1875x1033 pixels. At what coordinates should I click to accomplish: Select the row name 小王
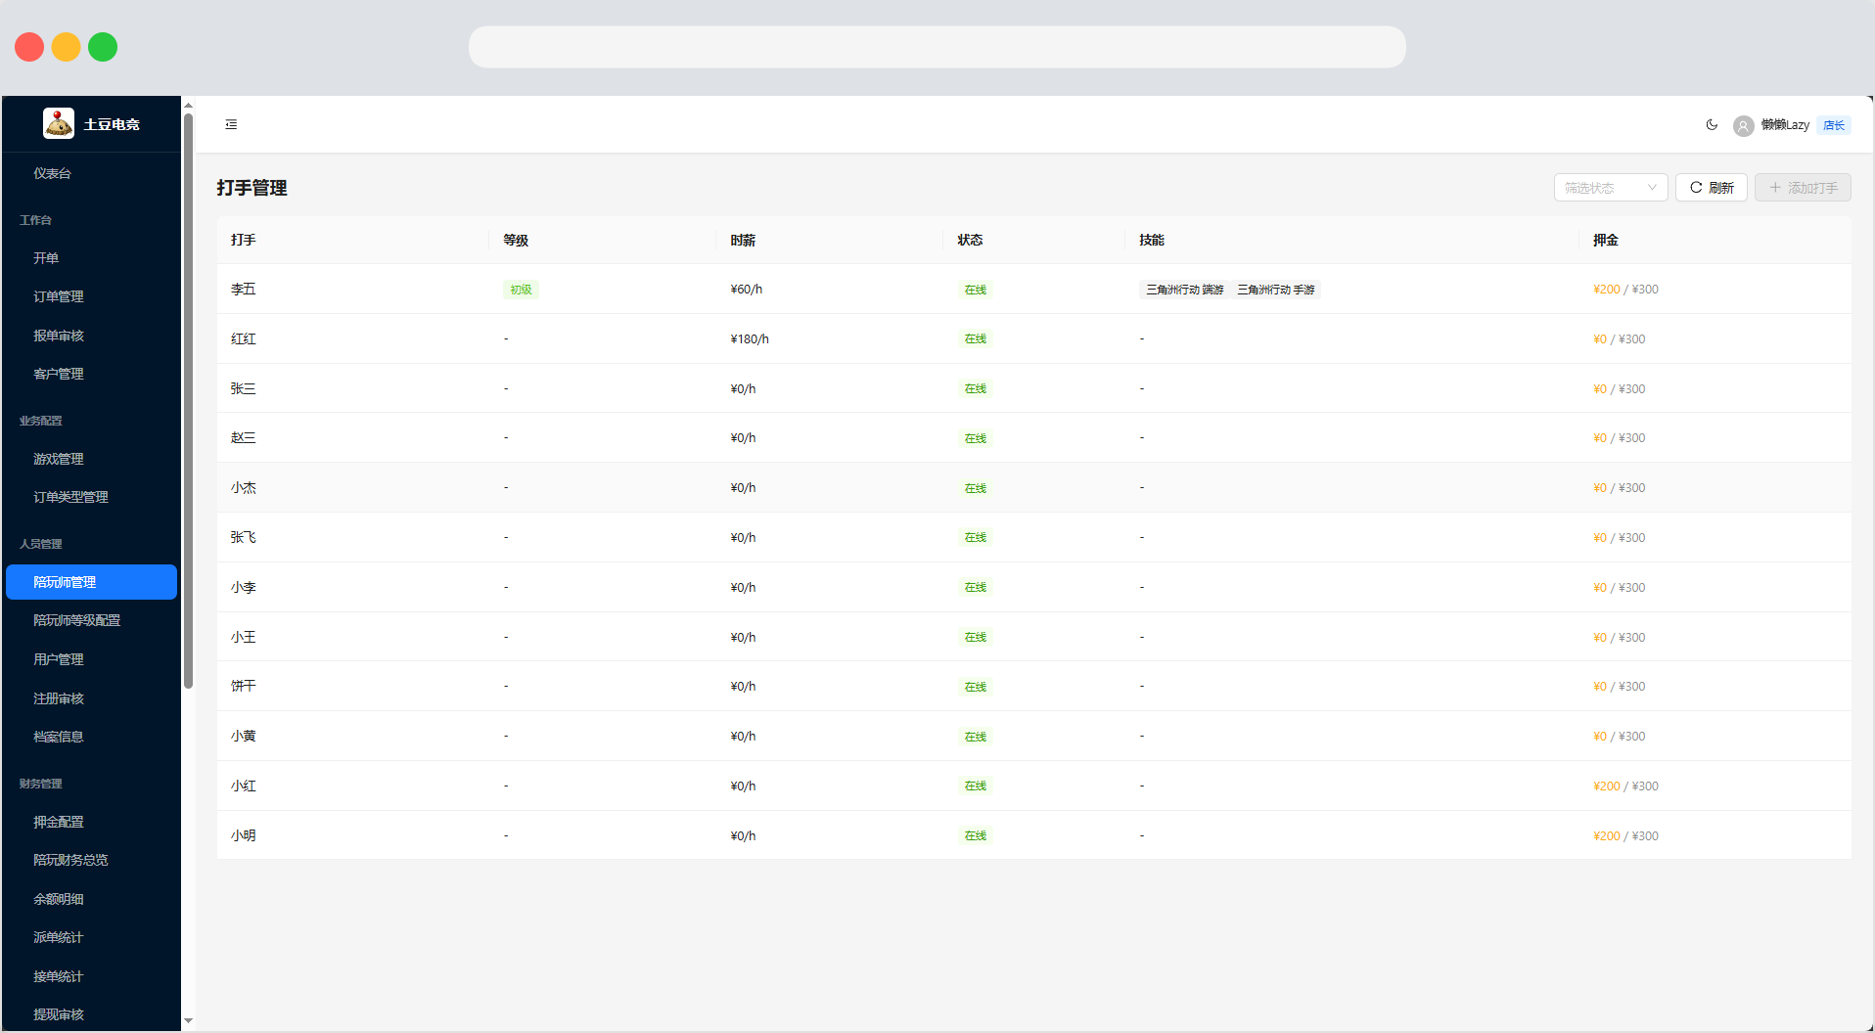(x=244, y=638)
